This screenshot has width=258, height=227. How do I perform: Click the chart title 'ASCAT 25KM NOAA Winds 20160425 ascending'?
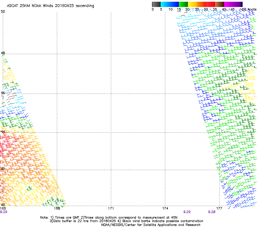click(x=50, y=6)
